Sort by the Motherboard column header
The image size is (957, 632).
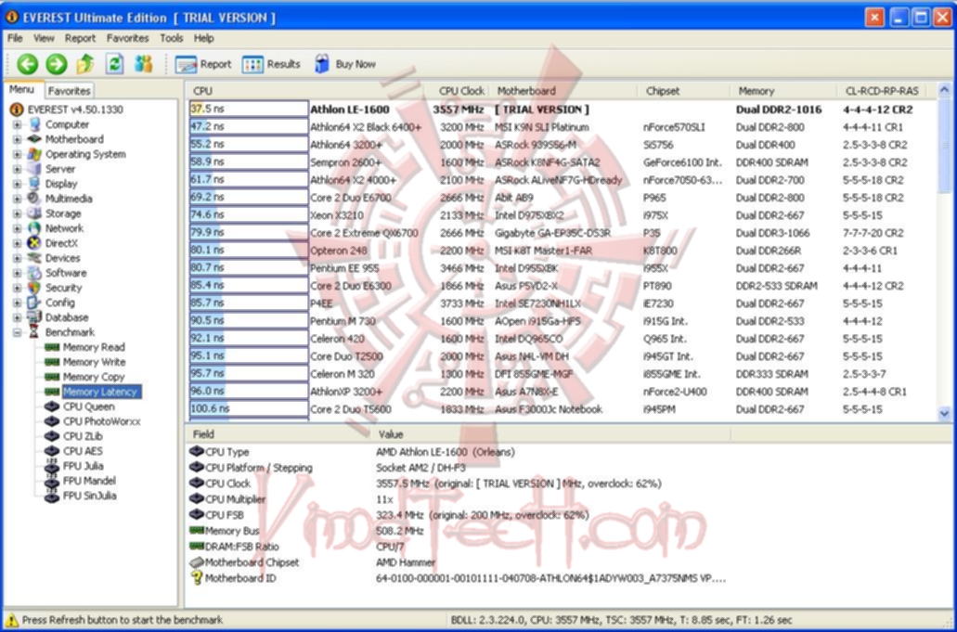[x=564, y=91]
